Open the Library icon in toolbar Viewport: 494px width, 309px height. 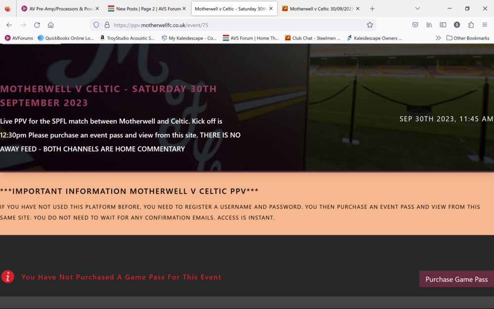[429, 25]
